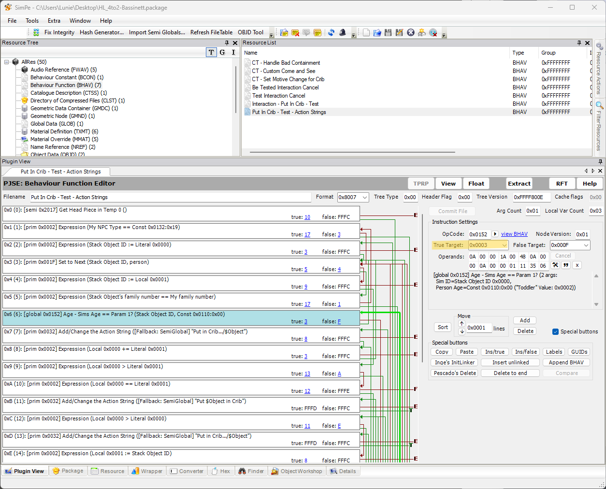This screenshot has height=489, width=606.
Task: Toggle Resource Tree Instance view (I)
Action: (x=233, y=52)
